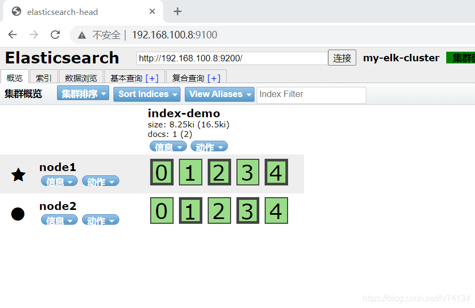
Task: Open node2 信息 info dropdown
Action: click(x=60, y=220)
